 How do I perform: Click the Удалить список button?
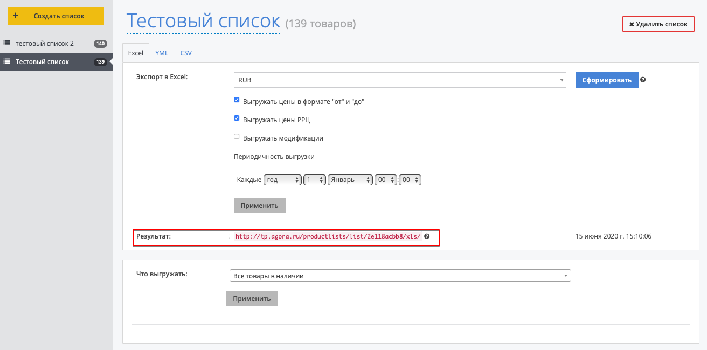[658, 24]
